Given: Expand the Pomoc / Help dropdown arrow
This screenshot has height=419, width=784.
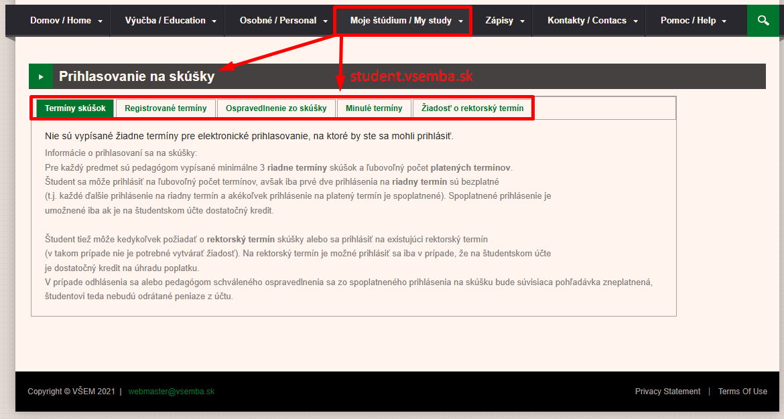Looking at the screenshot, I should [x=724, y=21].
